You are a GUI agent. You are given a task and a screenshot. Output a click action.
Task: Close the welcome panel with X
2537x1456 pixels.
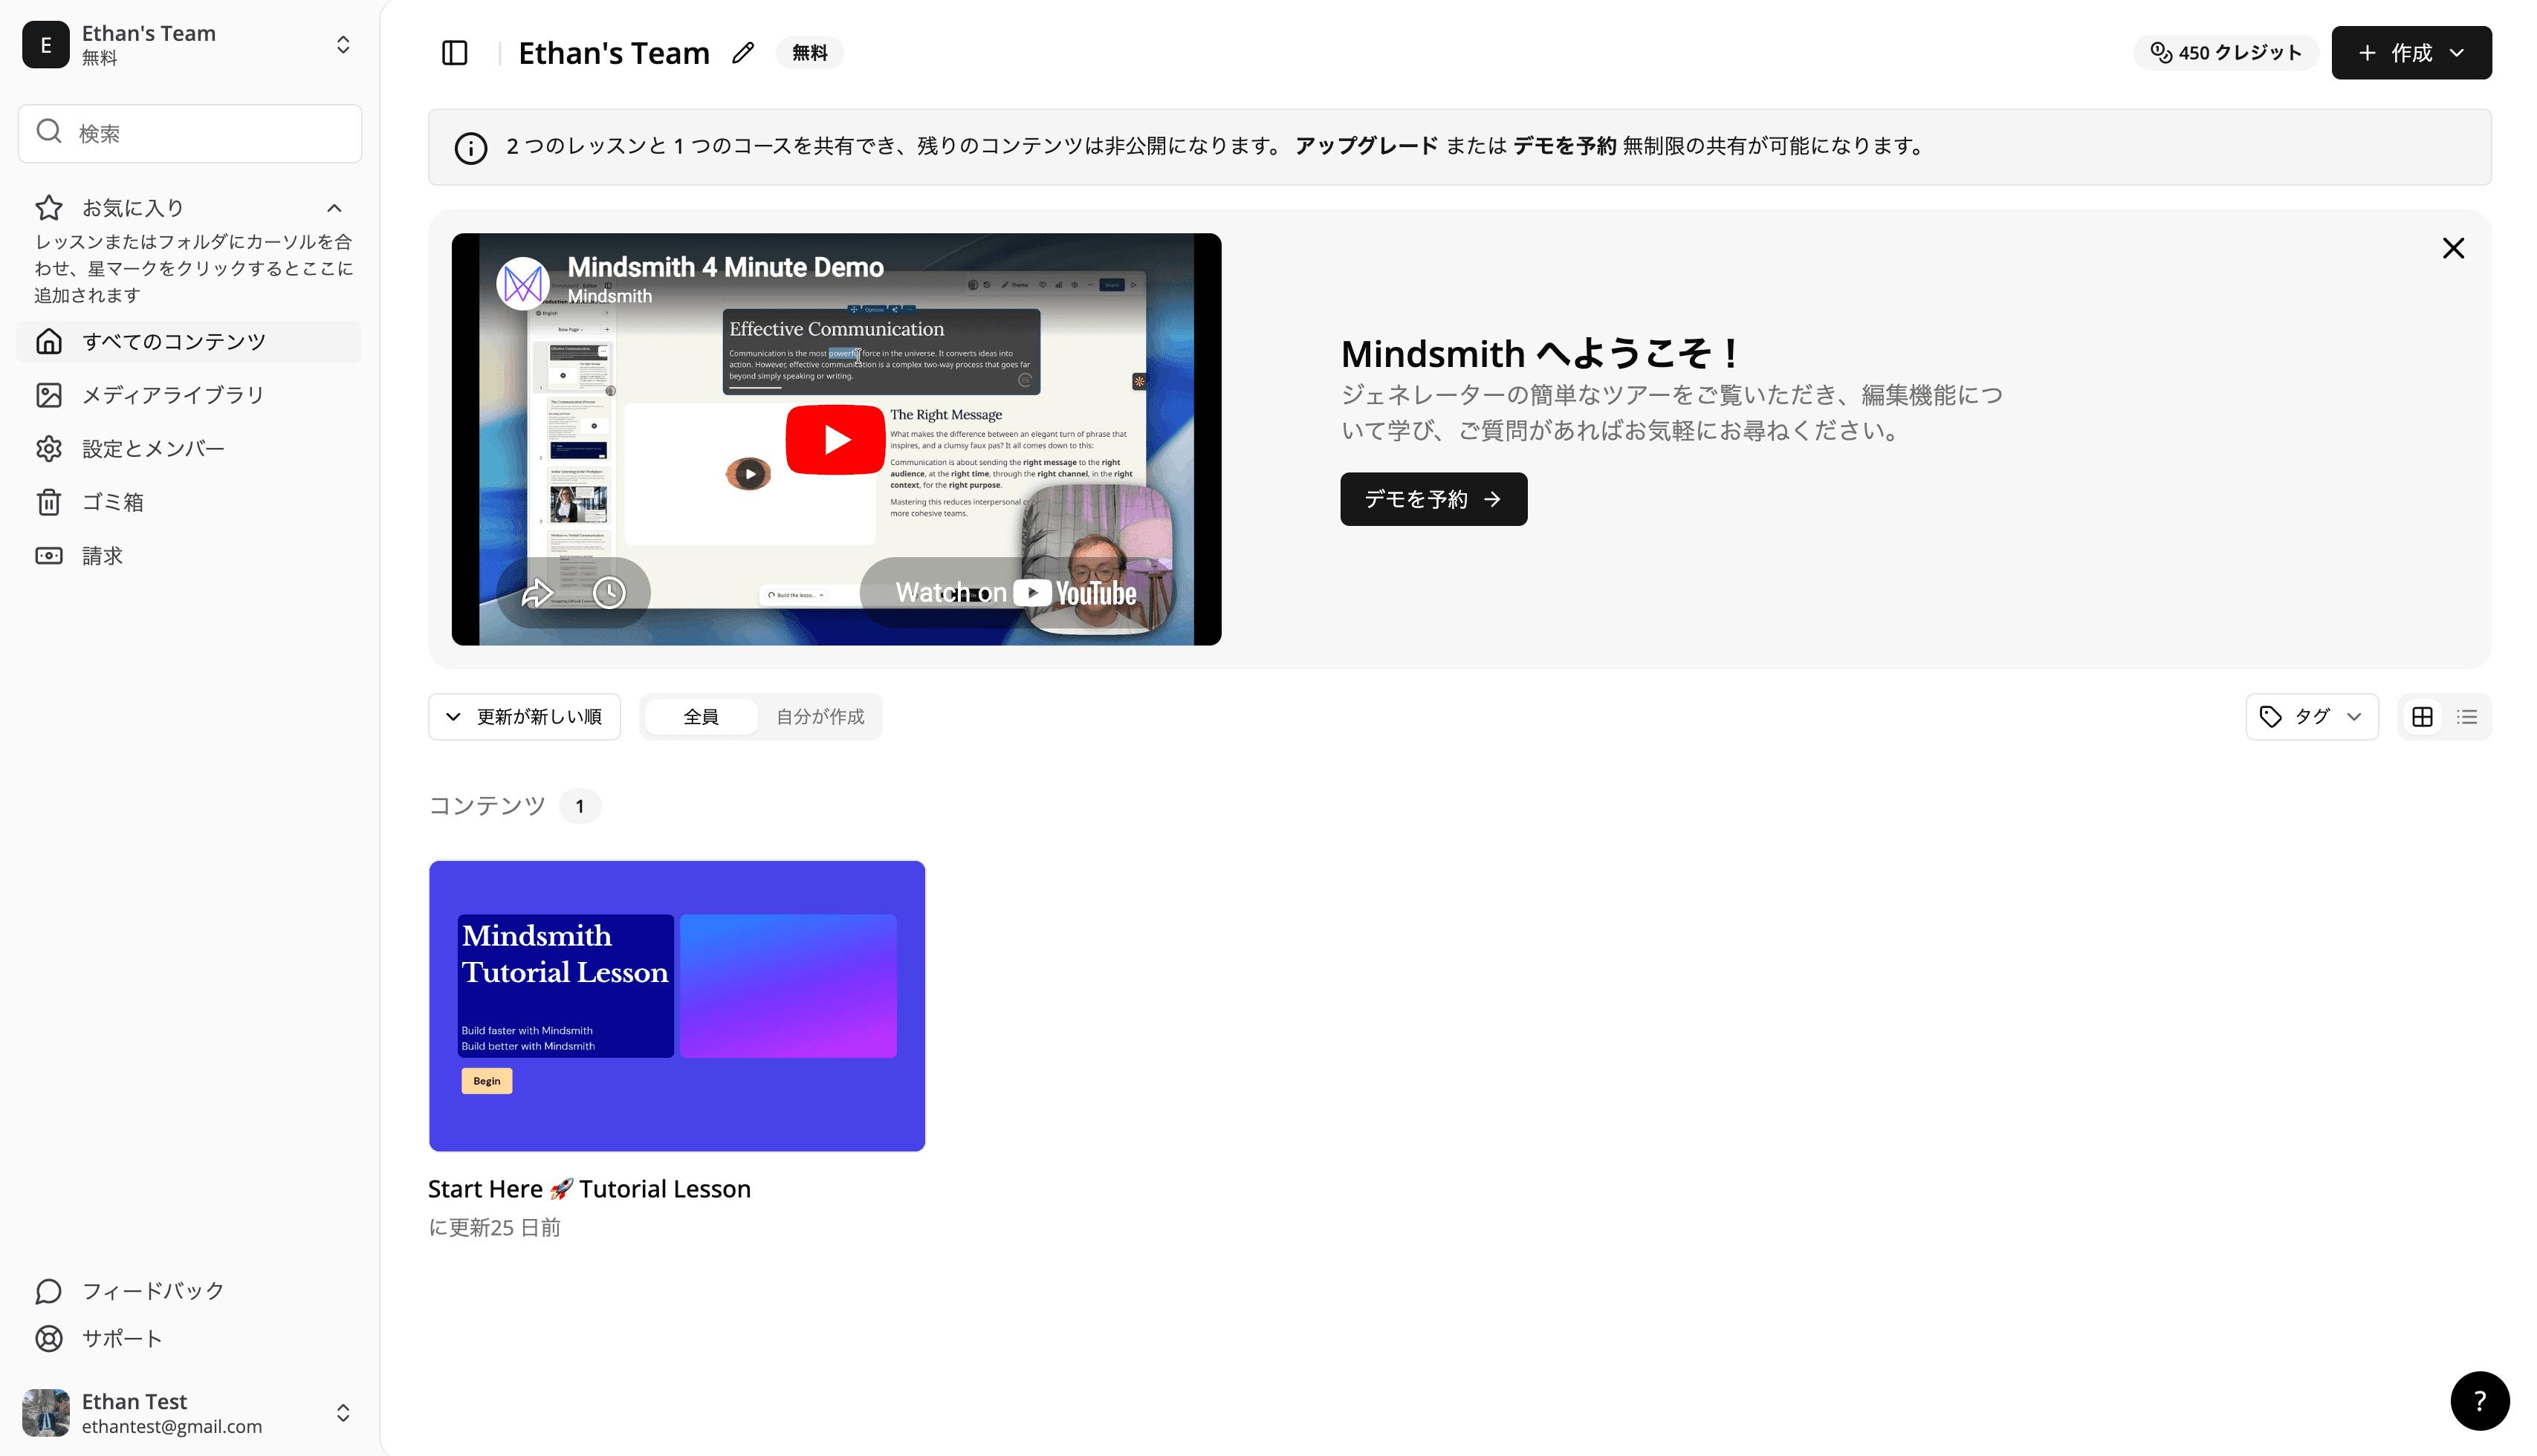click(x=2452, y=248)
